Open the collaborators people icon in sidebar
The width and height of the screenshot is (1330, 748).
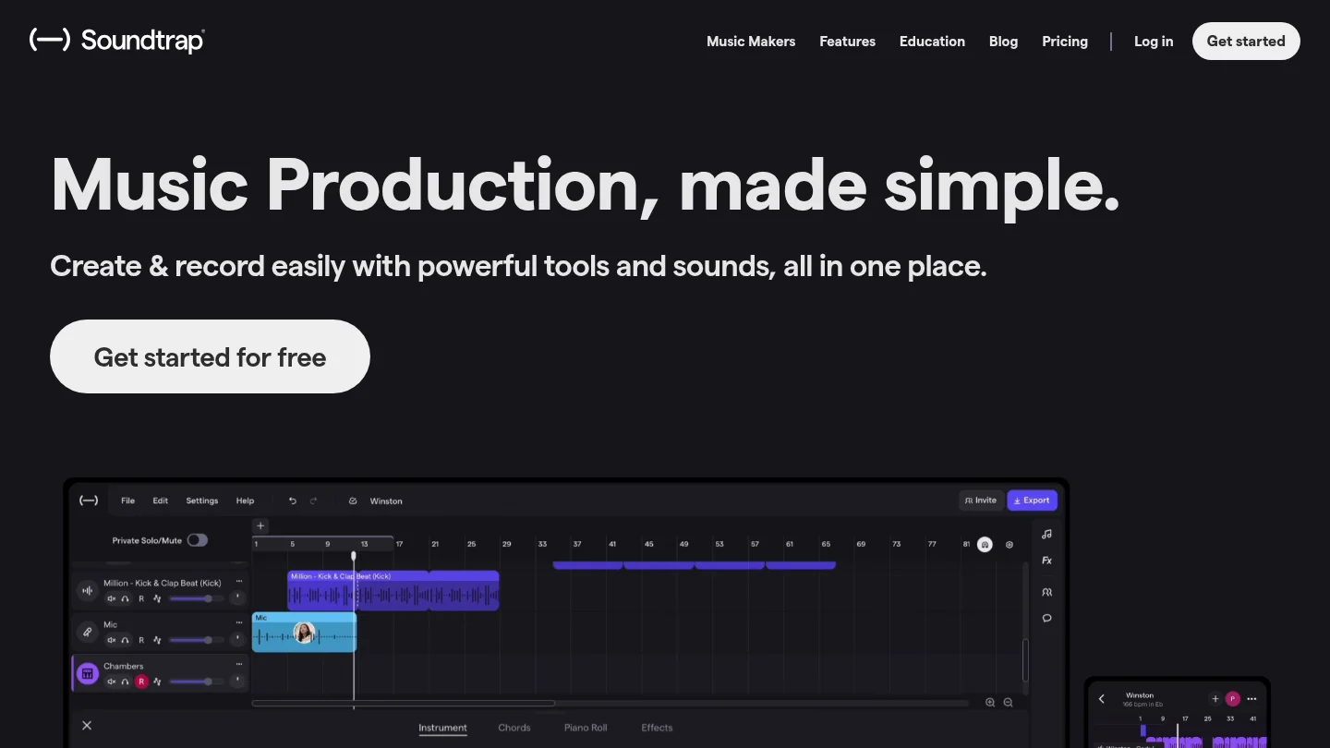1046,592
